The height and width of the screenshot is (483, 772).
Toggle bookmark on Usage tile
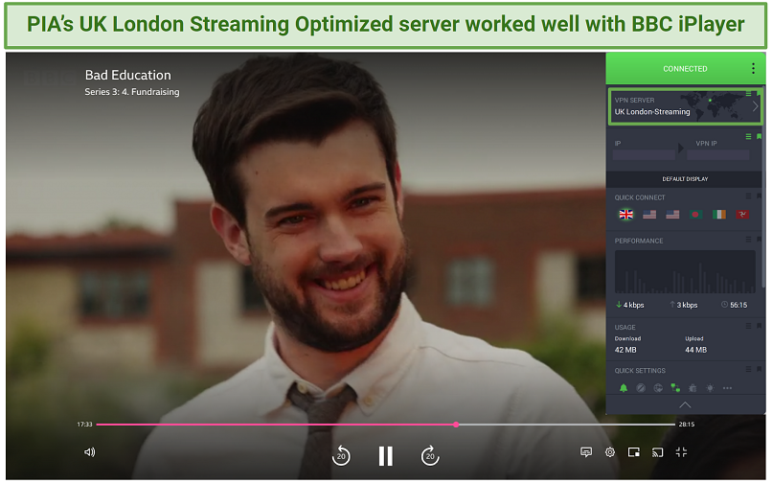pos(759,326)
